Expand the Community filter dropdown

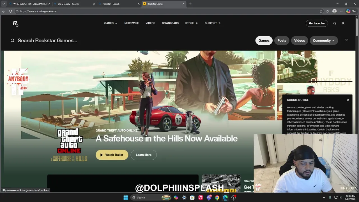(x=324, y=40)
